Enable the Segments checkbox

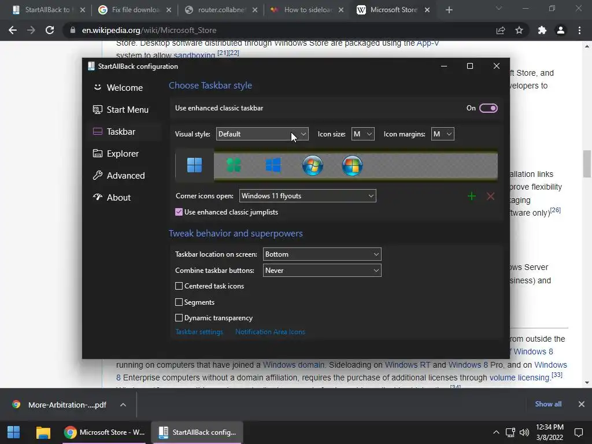179,302
